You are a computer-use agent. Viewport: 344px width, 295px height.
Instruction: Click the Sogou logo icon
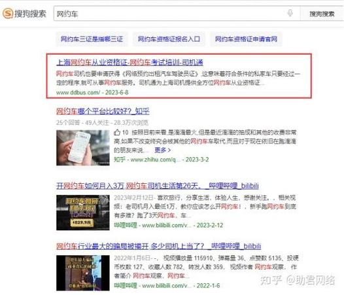8,13
